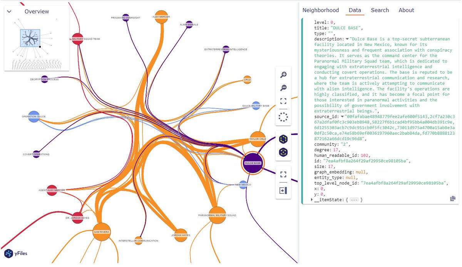
Task: Select the COVERT OPERATIONS node
Action: point(36,154)
